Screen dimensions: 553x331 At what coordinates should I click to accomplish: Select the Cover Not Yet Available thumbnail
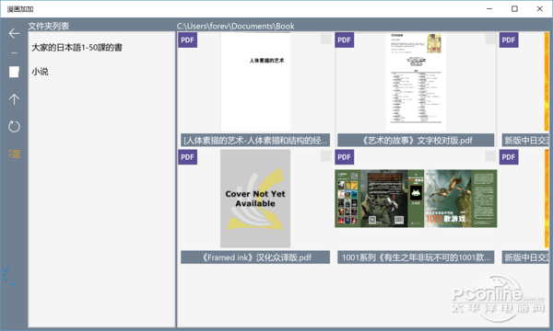pyautogui.click(x=255, y=199)
